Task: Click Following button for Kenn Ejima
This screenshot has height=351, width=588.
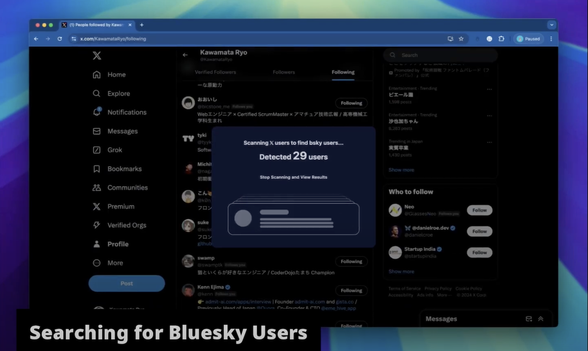Action: (351, 290)
